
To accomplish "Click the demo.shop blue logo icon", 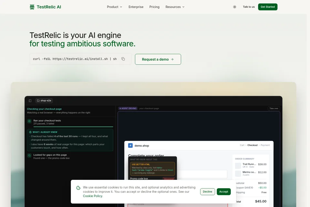I will pyautogui.click(x=130, y=146).
